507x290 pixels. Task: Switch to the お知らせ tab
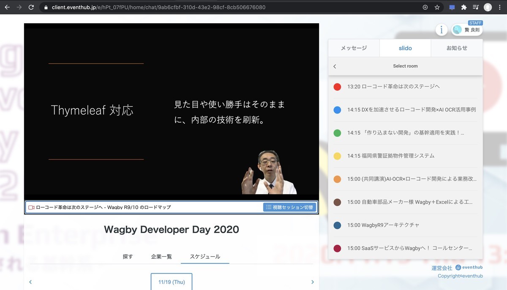(x=457, y=48)
